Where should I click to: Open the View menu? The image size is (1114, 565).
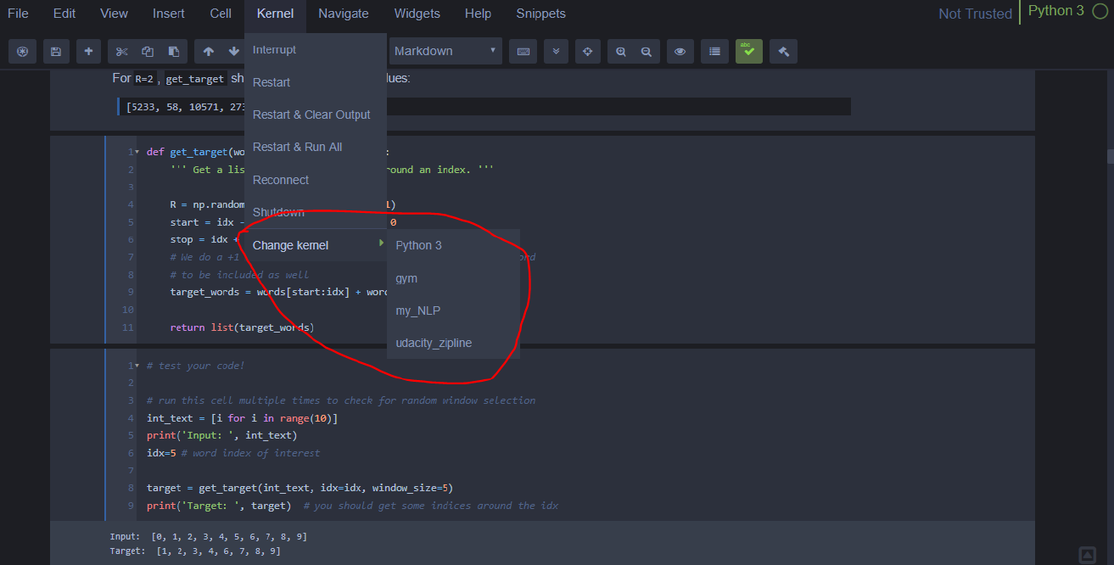point(114,14)
